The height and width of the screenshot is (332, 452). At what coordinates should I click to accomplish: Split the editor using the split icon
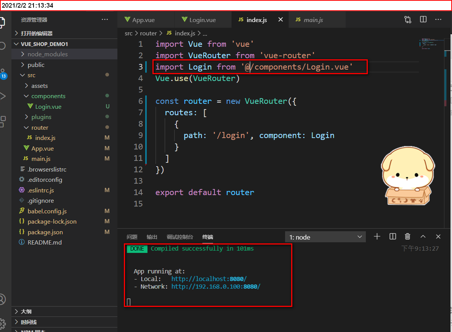click(x=423, y=19)
